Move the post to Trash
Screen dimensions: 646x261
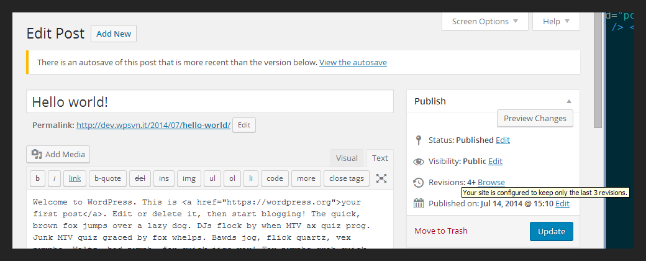(x=441, y=231)
